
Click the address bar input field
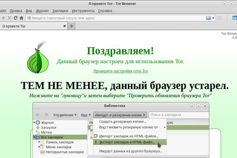(115, 18)
